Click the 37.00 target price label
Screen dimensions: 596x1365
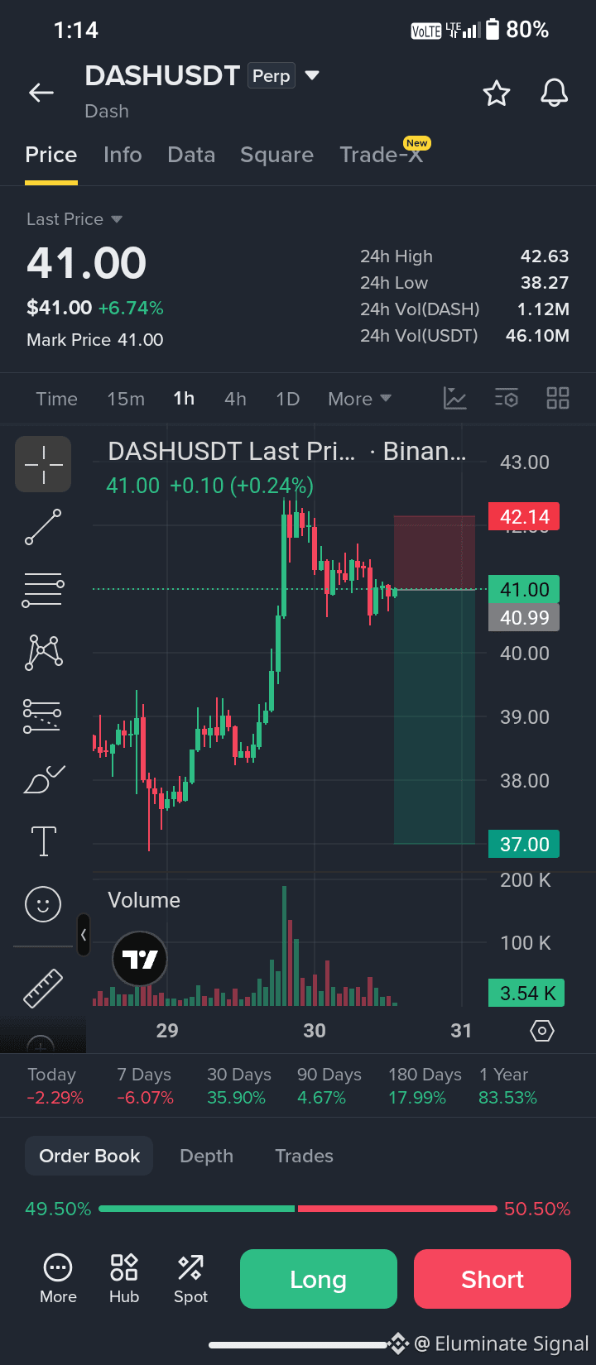pyautogui.click(x=525, y=844)
